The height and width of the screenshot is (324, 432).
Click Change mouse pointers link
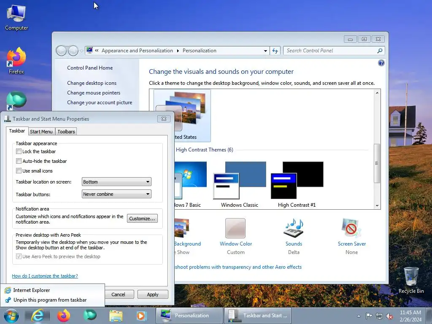pyautogui.click(x=94, y=92)
